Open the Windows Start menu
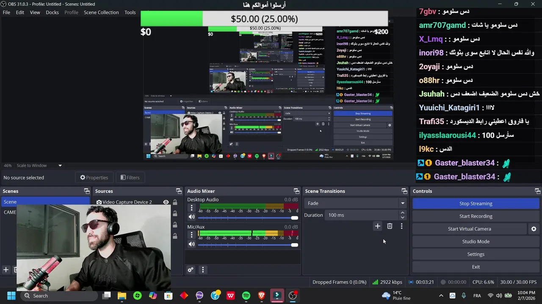 [x=11, y=296]
